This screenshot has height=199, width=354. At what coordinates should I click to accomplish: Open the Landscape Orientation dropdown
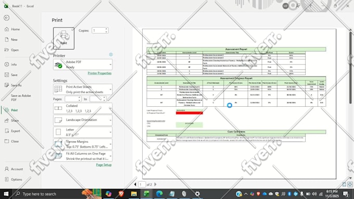pyautogui.click(x=83, y=120)
